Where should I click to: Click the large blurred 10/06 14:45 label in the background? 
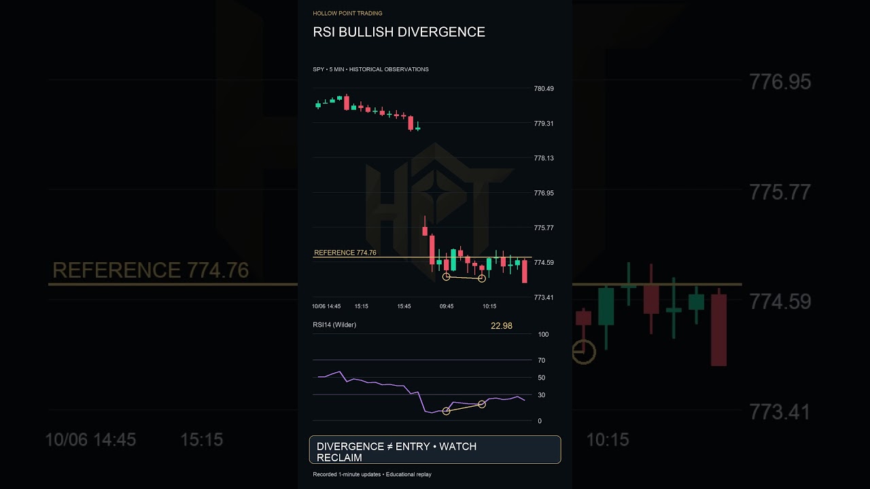[90, 440]
